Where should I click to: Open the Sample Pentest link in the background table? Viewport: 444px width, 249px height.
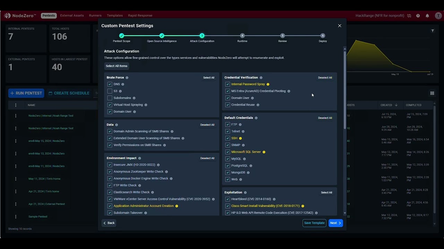38,216
